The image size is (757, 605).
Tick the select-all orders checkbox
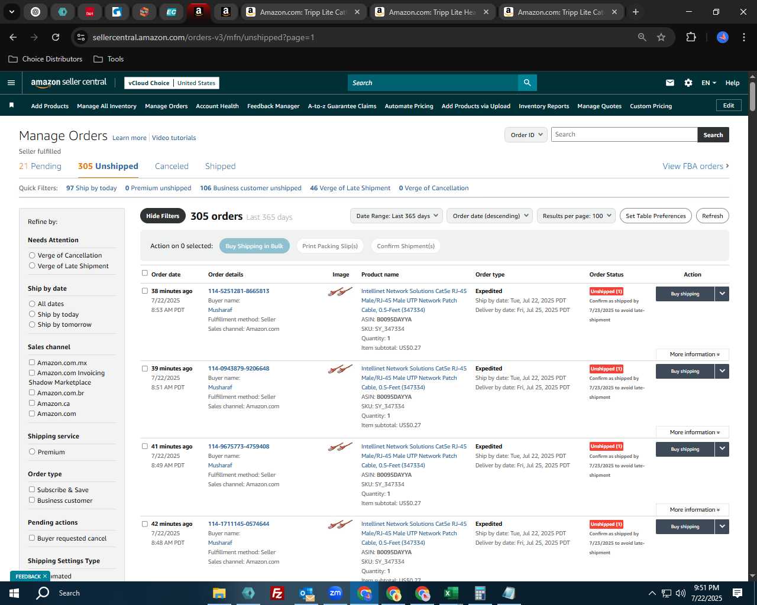[145, 273]
